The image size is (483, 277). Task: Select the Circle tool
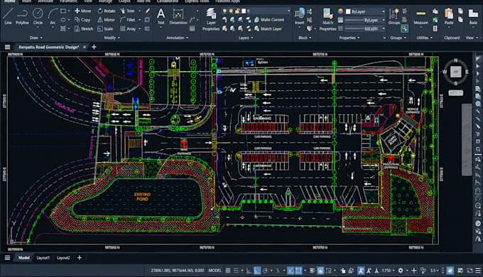pyautogui.click(x=38, y=16)
